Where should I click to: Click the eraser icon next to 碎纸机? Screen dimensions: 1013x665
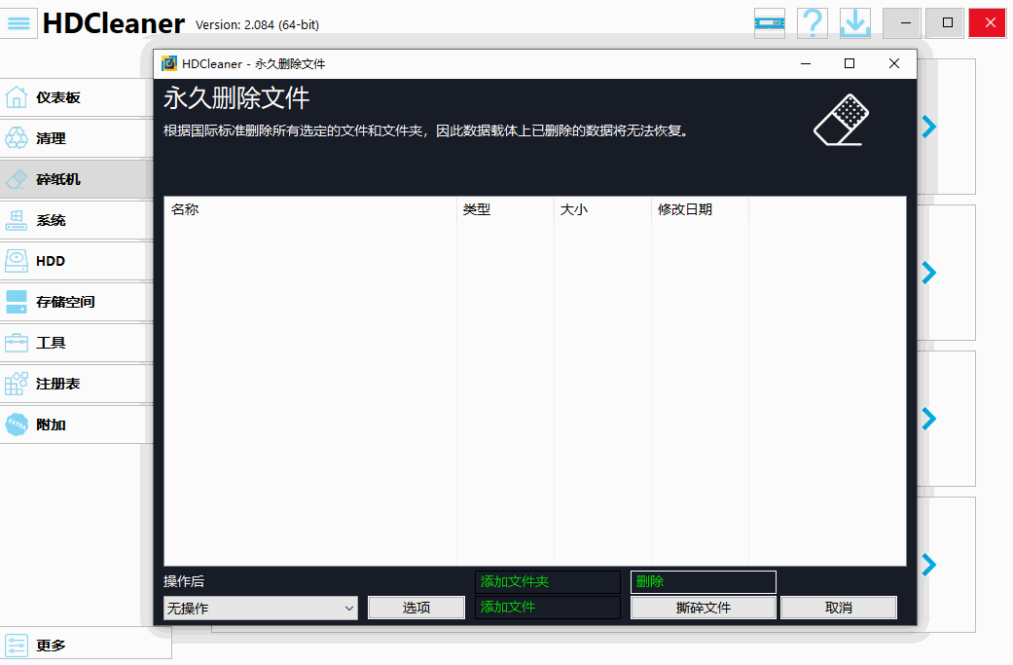[17, 179]
